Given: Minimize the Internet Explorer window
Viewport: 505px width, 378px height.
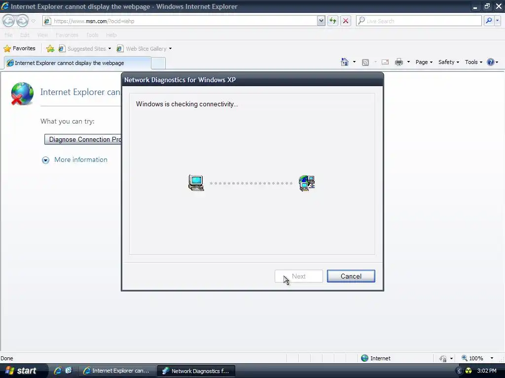Looking at the screenshot, I should [x=475, y=6].
